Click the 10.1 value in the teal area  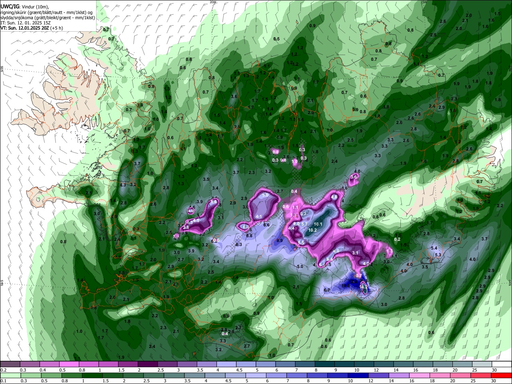(318, 224)
